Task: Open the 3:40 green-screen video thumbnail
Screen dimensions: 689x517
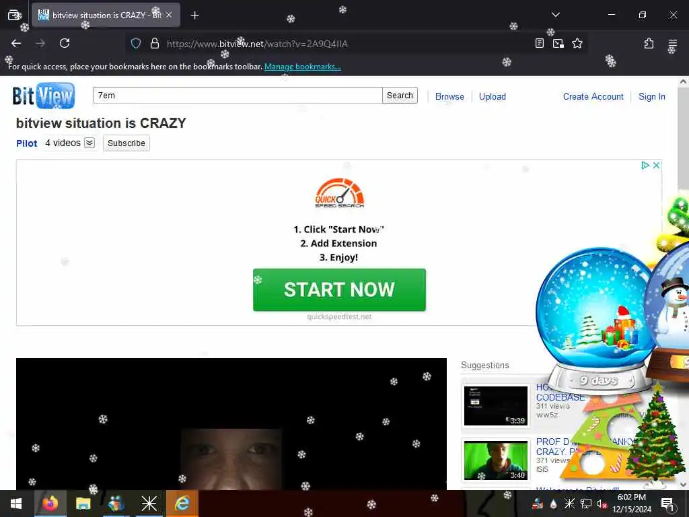Action: pyautogui.click(x=496, y=460)
